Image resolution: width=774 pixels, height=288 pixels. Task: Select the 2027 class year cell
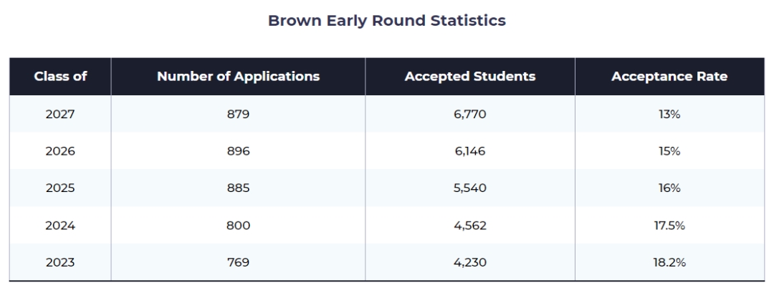click(x=60, y=114)
